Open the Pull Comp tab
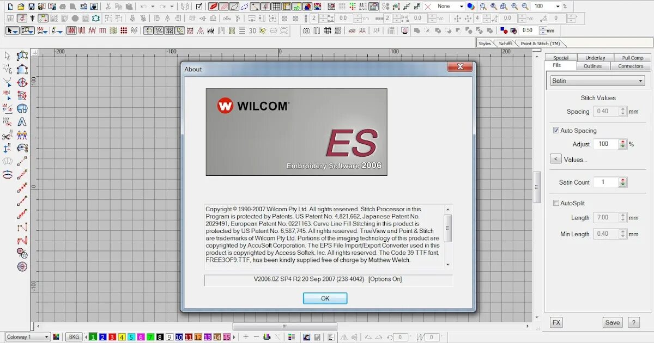Viewport: 654px width, 343px height. click(633, 58)
